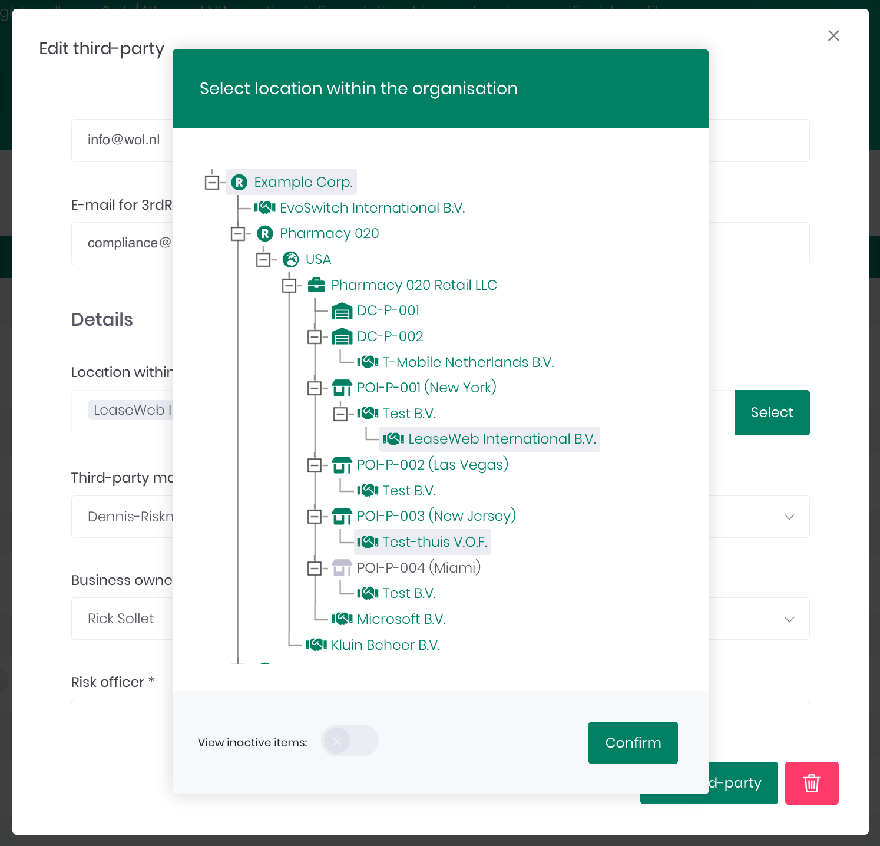Collapse the USA tree node
Viewport: 880px width, 846px height.
[x=263, y=259]
